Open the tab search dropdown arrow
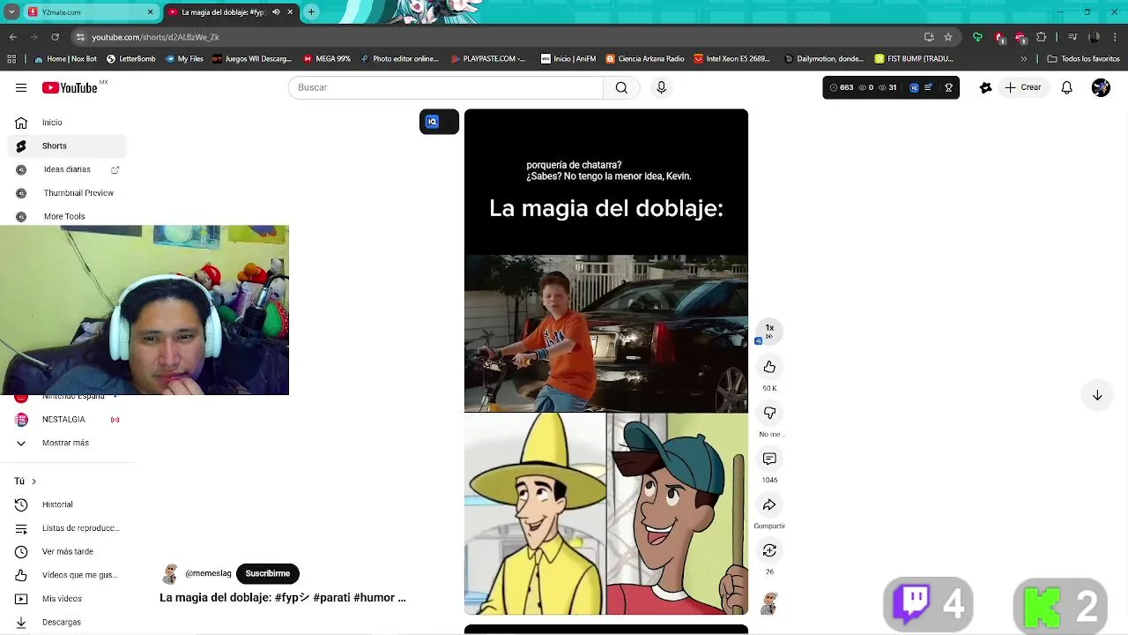The width and height of the screenshot is (1128, 635). click(11, 12)
